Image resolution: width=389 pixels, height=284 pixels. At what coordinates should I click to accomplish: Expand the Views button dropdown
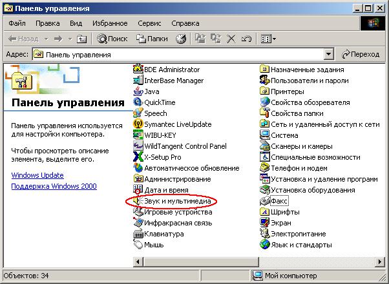pos(274,39)
